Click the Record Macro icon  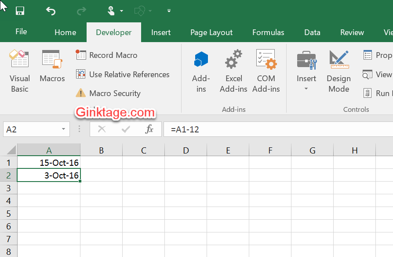(81, 55)
